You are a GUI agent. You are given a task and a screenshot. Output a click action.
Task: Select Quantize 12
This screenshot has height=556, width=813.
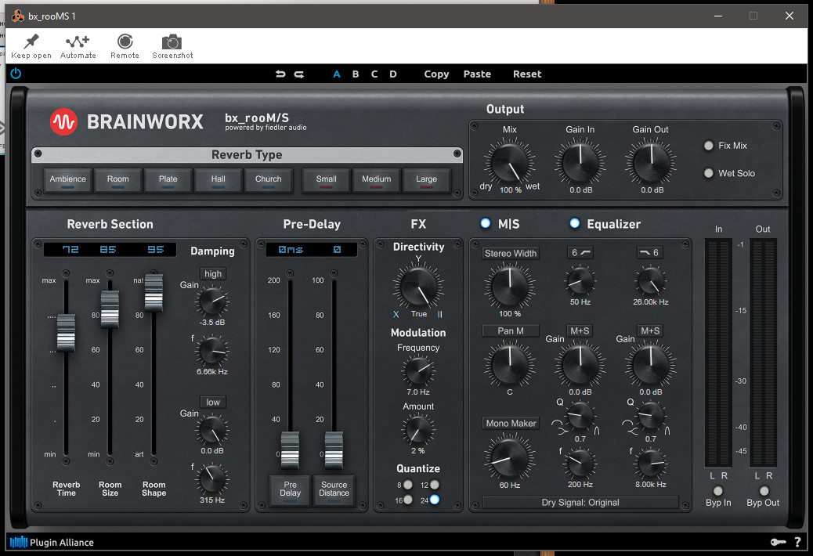click(435, 485)
